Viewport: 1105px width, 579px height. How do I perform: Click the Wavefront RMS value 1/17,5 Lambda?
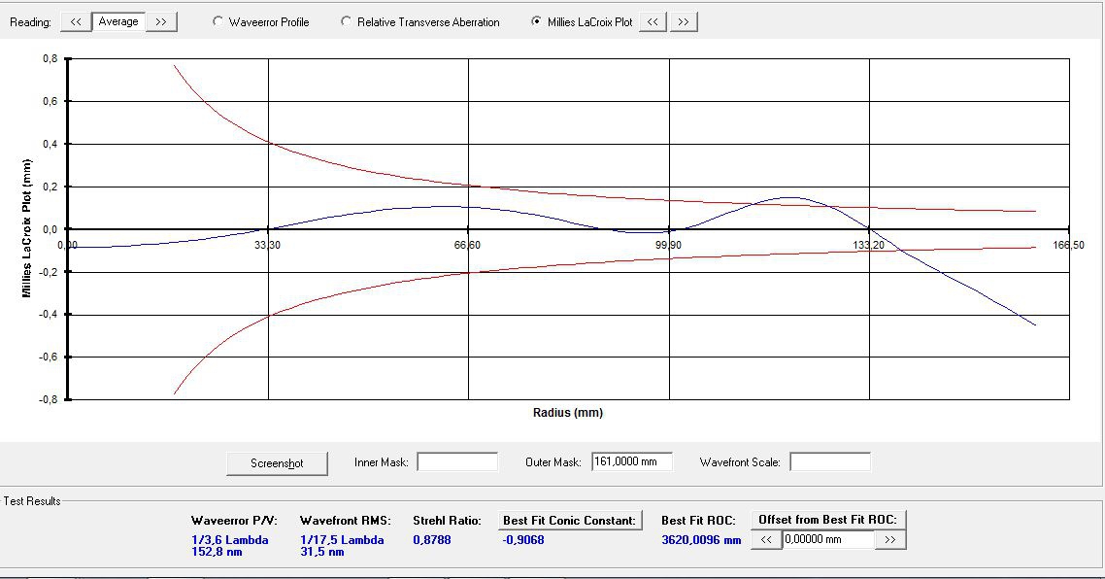coord(342,540)
